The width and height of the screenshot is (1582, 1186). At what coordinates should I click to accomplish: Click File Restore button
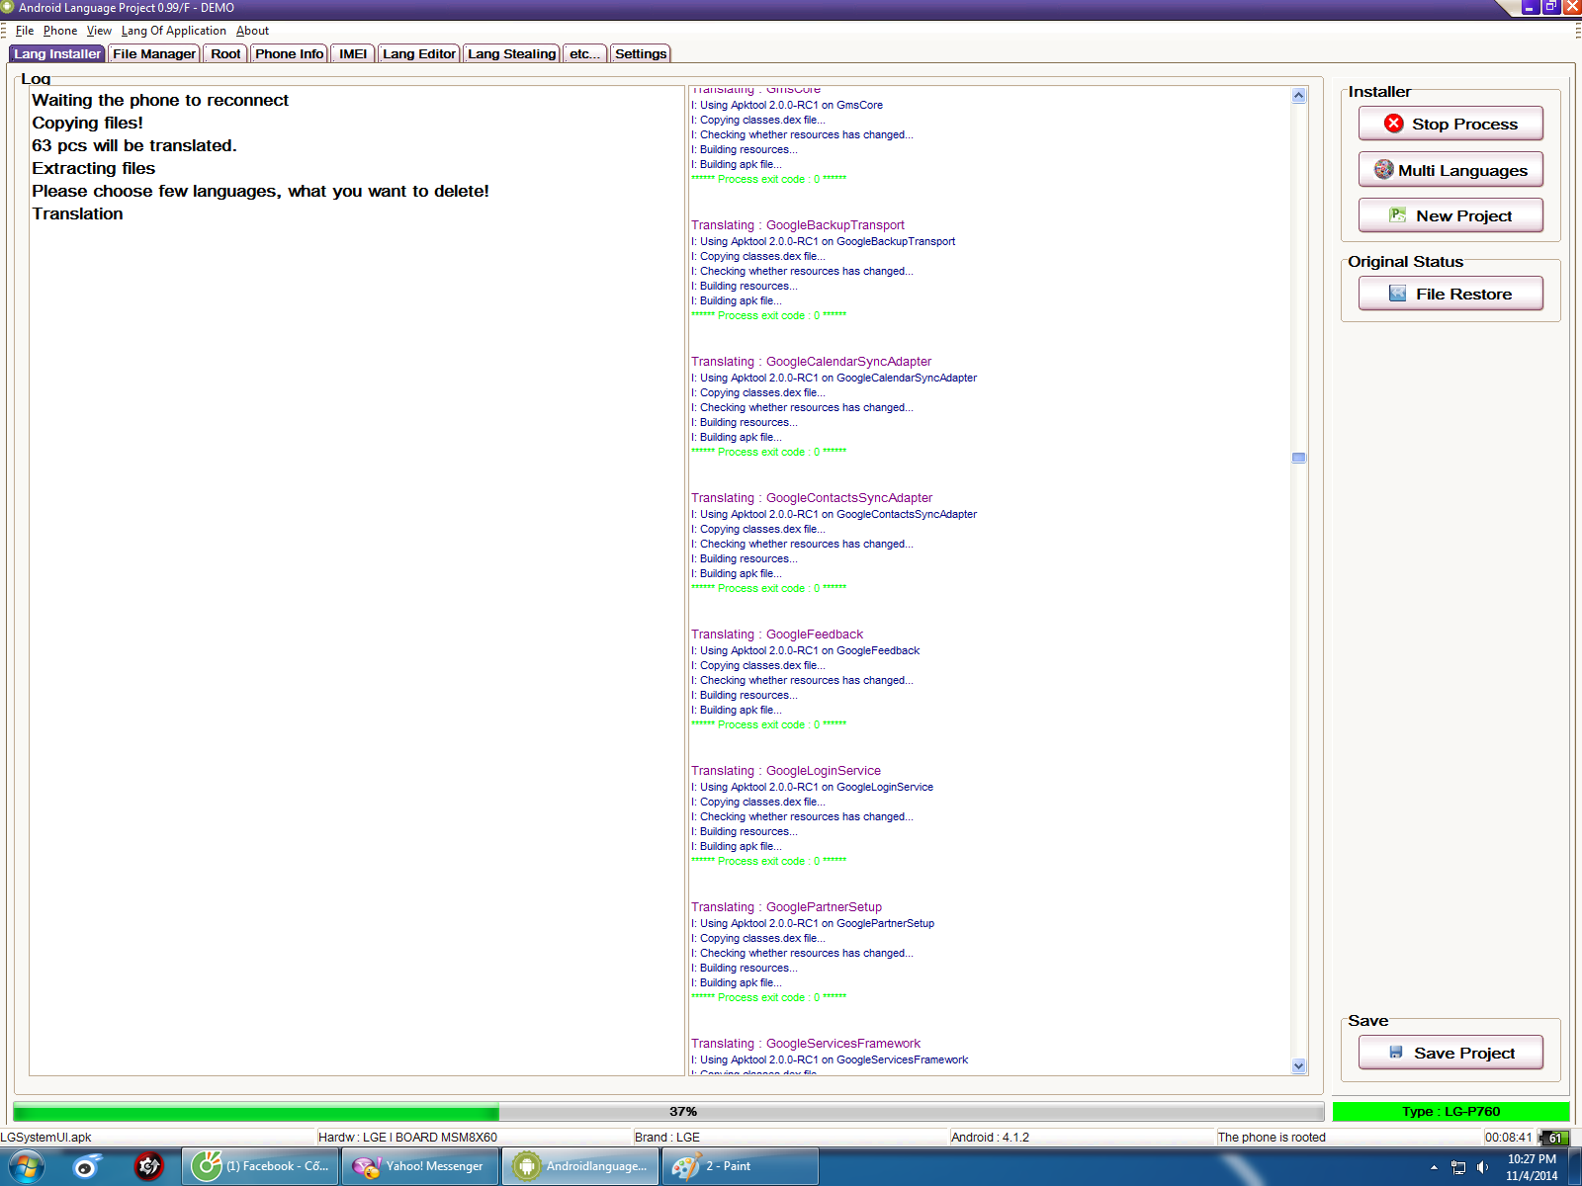click(x=1450, y=294)
